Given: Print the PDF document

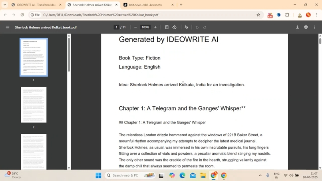Looking at the screenshot, I should [x=306, y=27].
